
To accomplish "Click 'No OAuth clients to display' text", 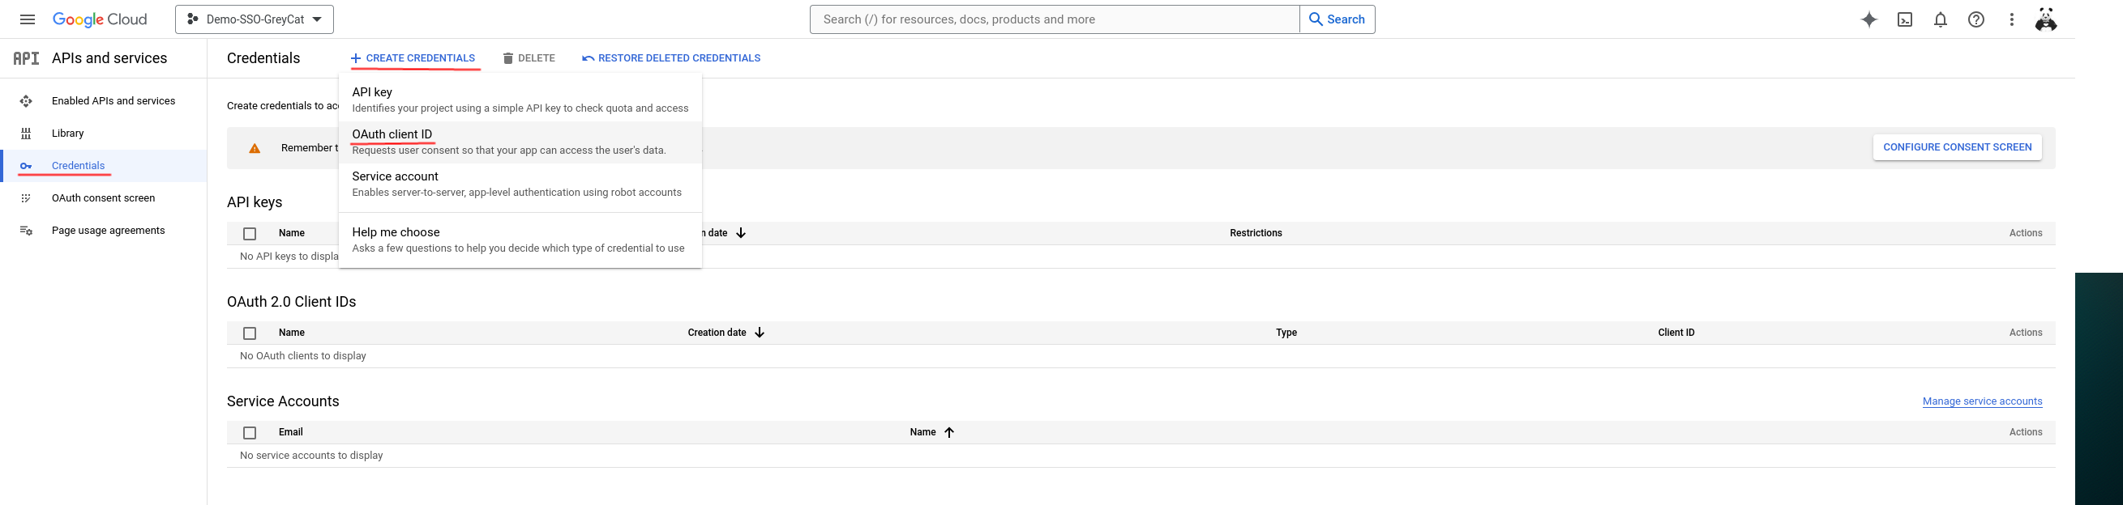I will tap(303, 356).
